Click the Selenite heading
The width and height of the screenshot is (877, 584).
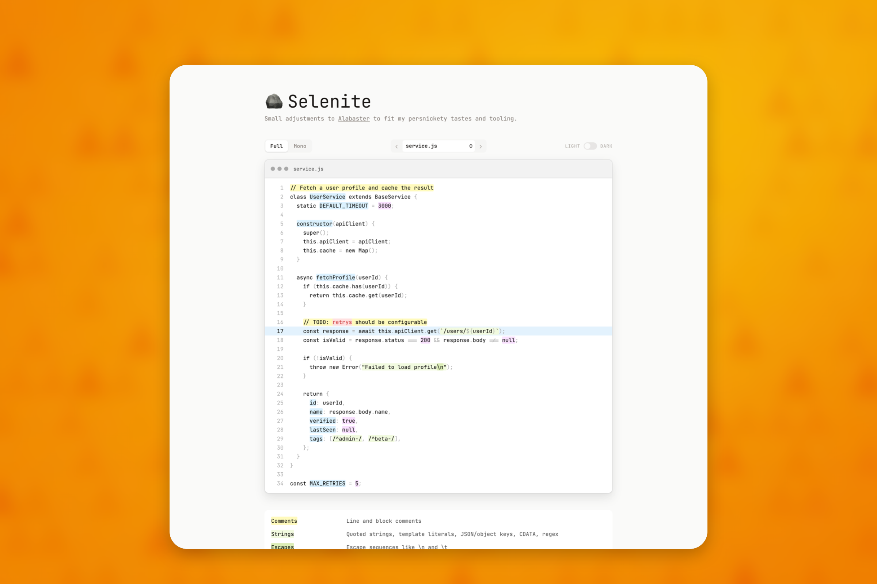tap(330, 101)
